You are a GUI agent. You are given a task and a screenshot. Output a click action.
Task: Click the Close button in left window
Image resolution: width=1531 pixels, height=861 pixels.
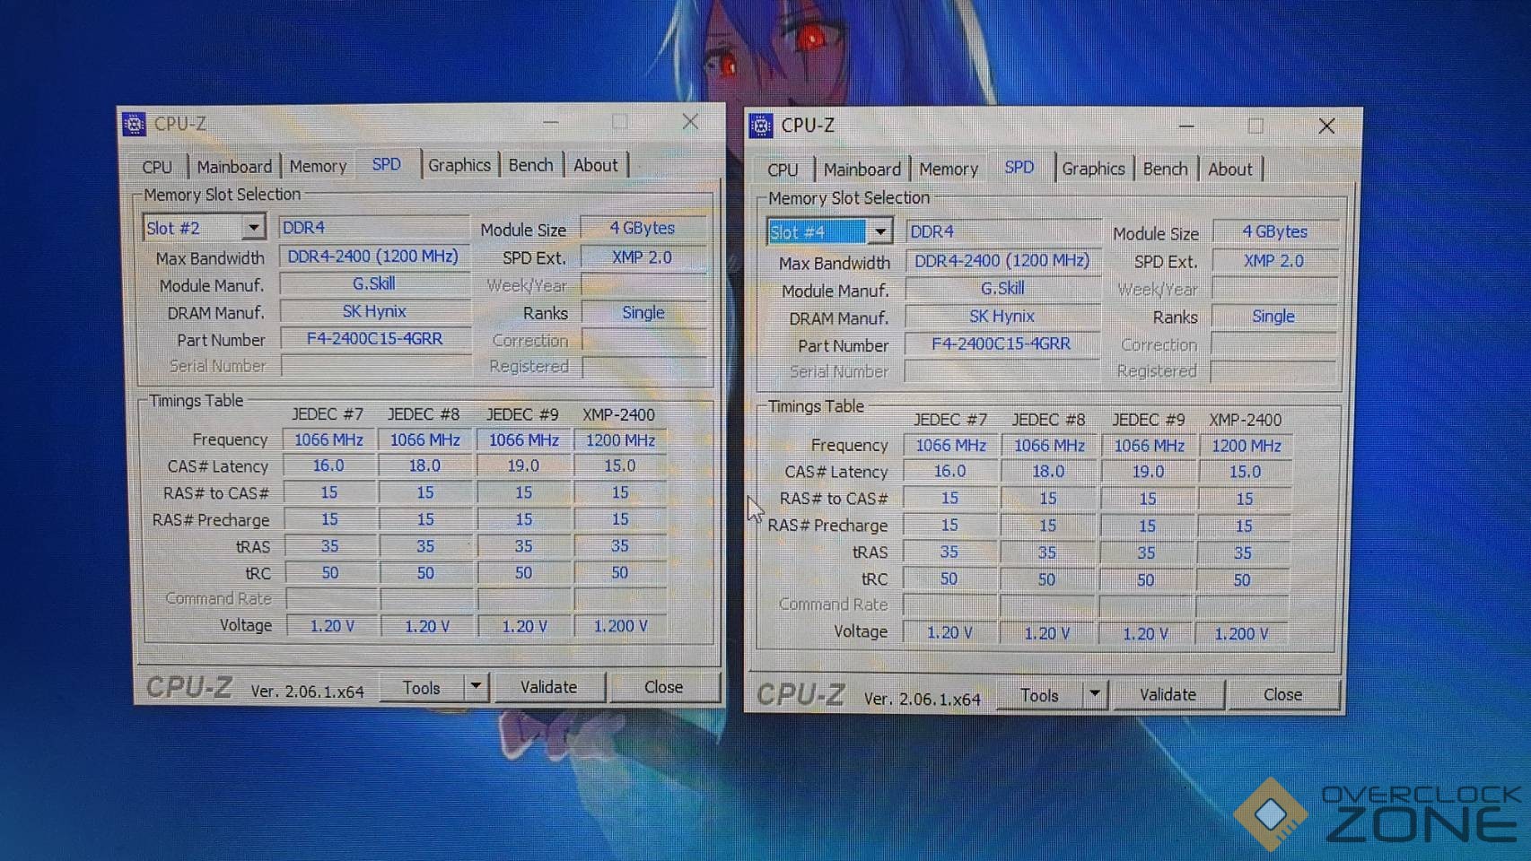click(663, 687)
